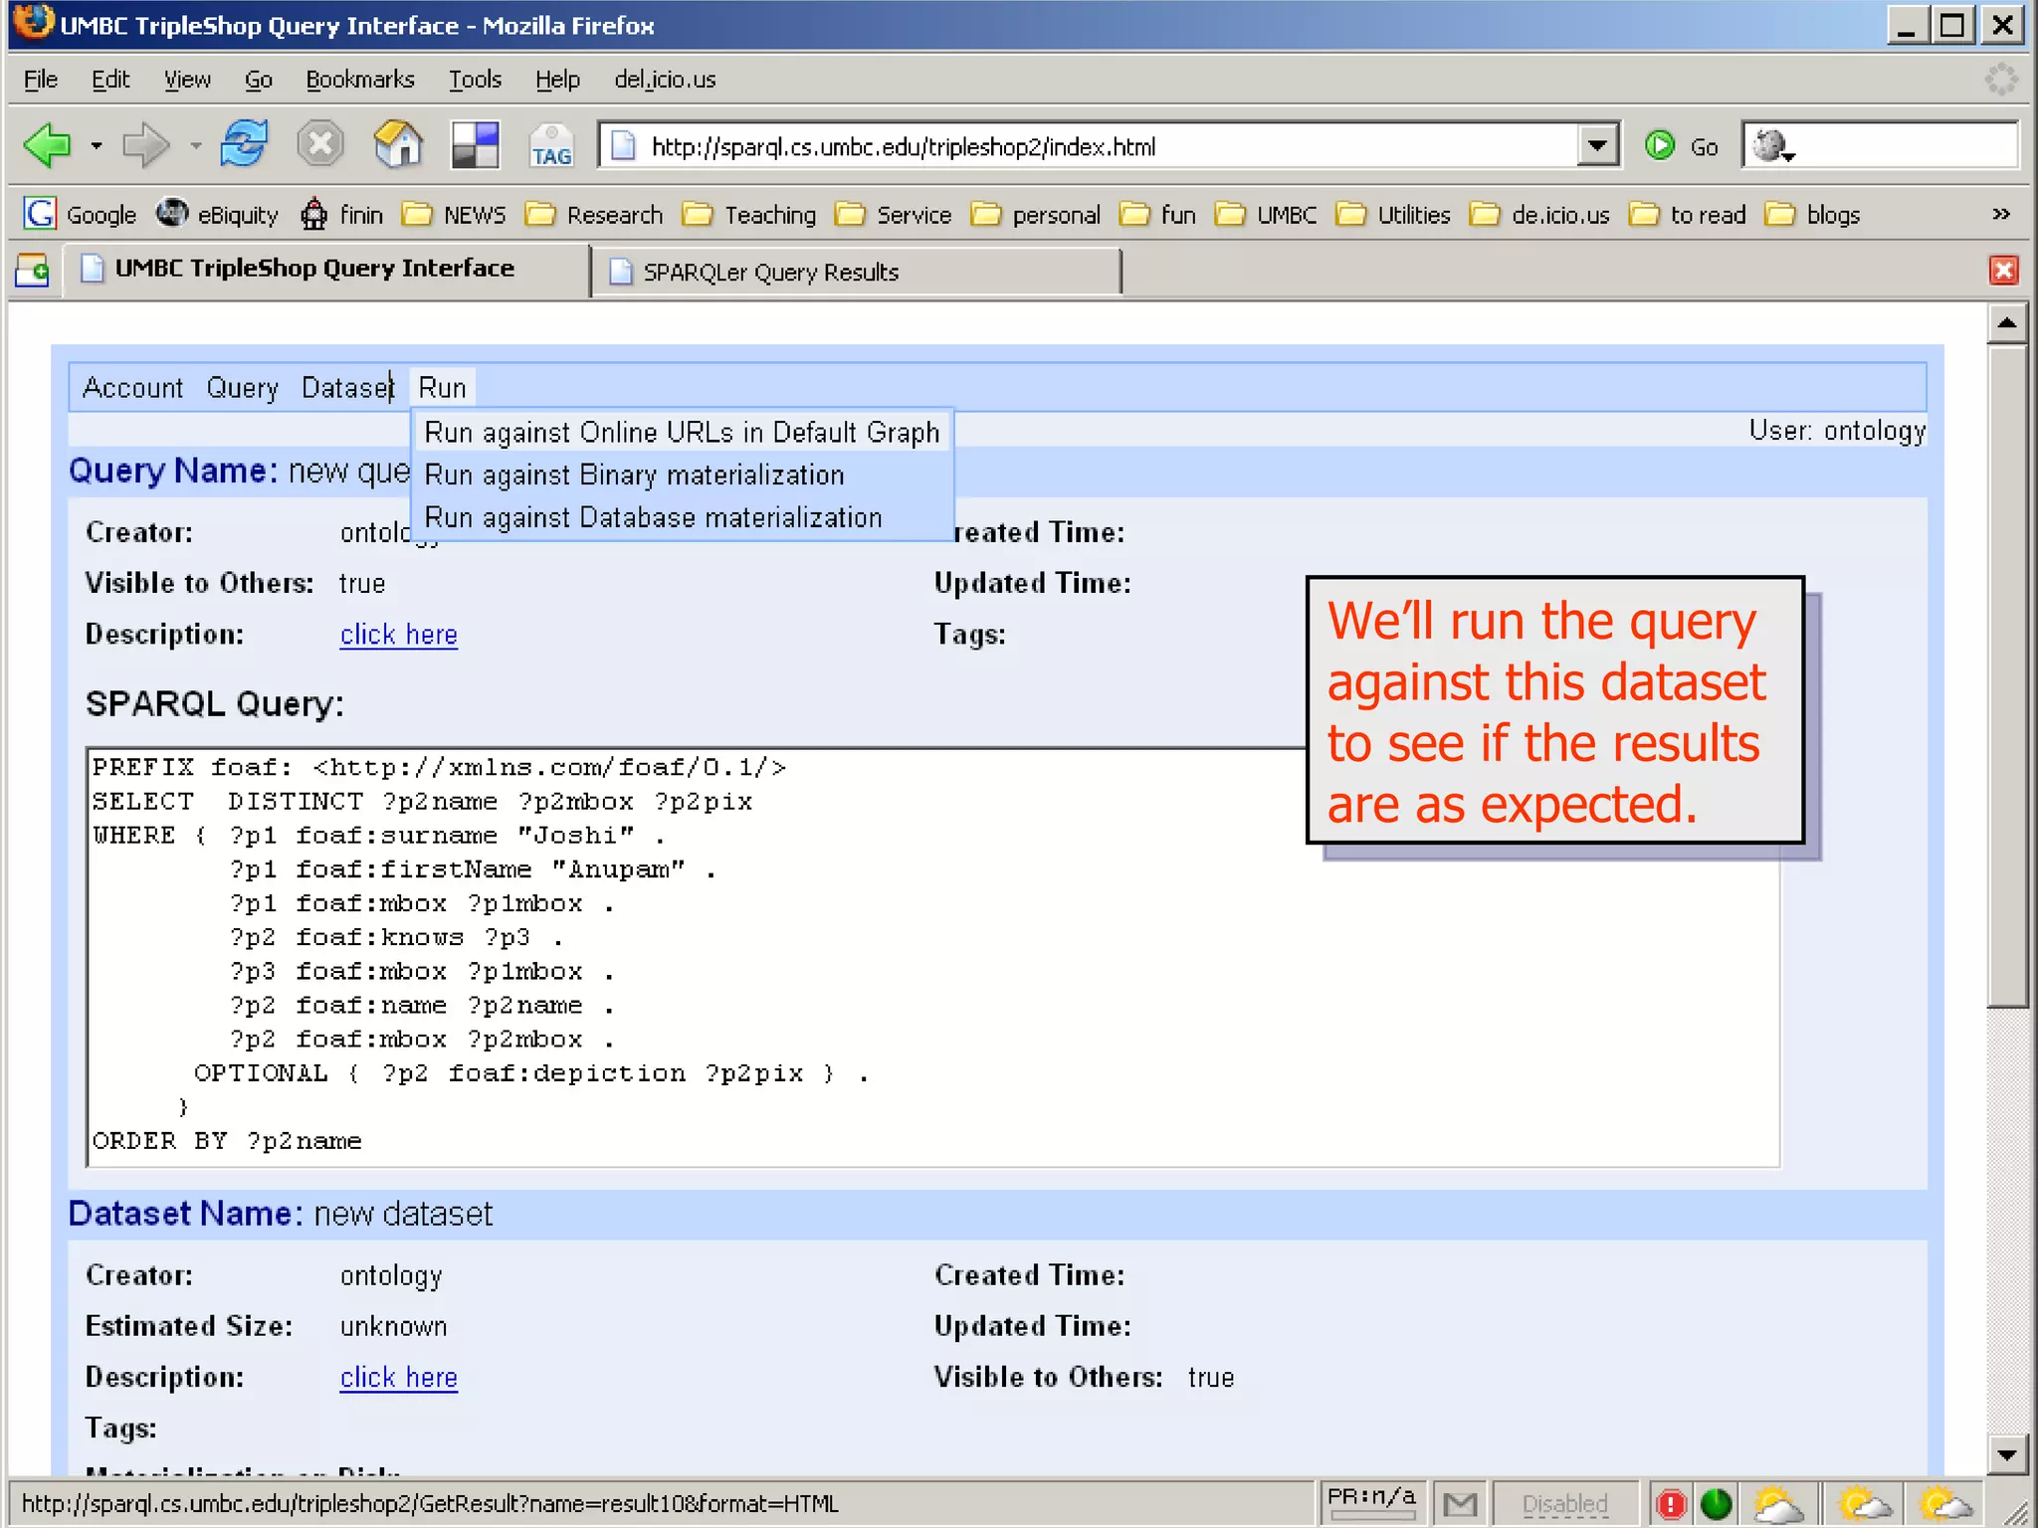Open new tab with tab bar icon
This screenshot has width=2038, height=1528.
click(x=33, y=271)
